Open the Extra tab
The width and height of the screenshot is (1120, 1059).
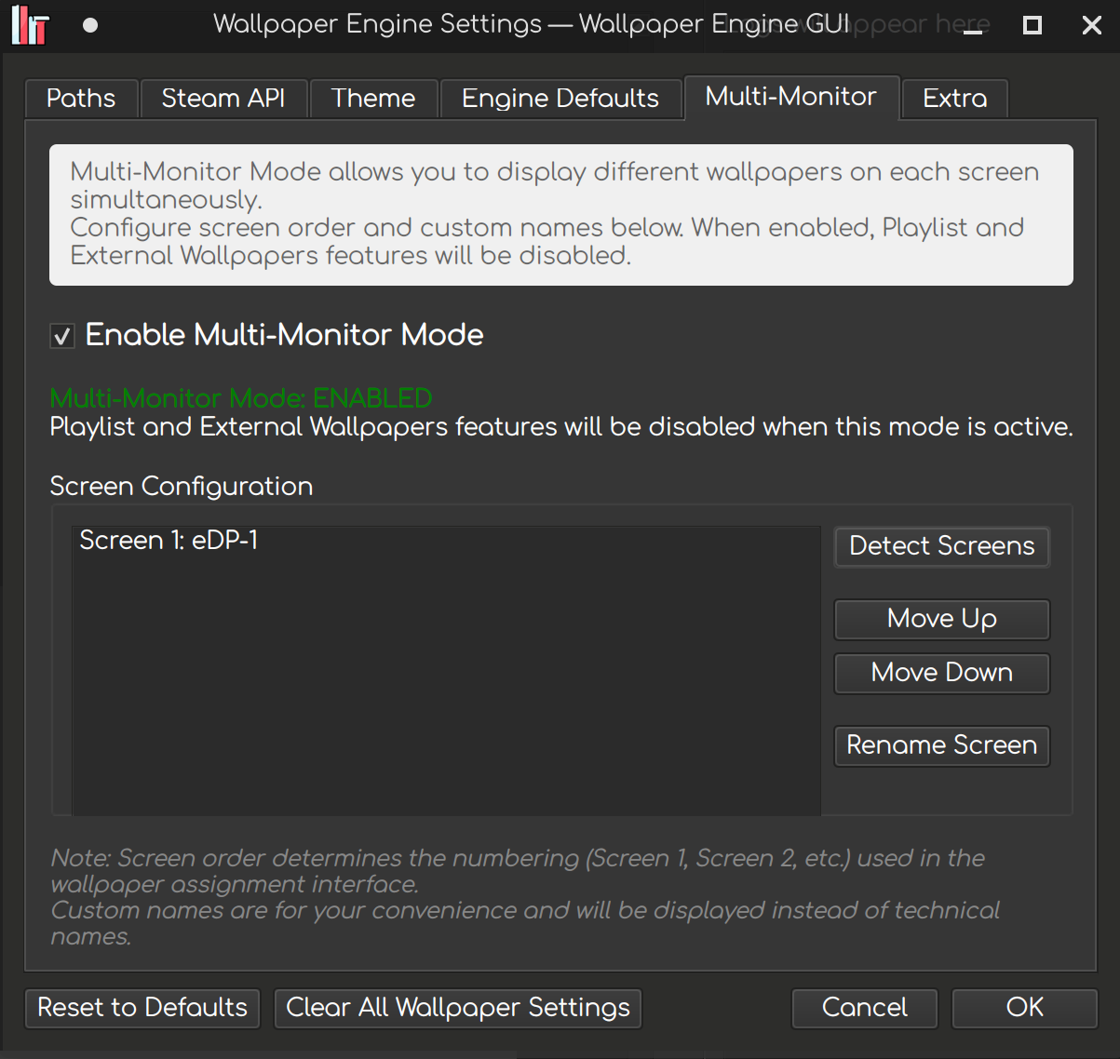click(x=955, y=98)
